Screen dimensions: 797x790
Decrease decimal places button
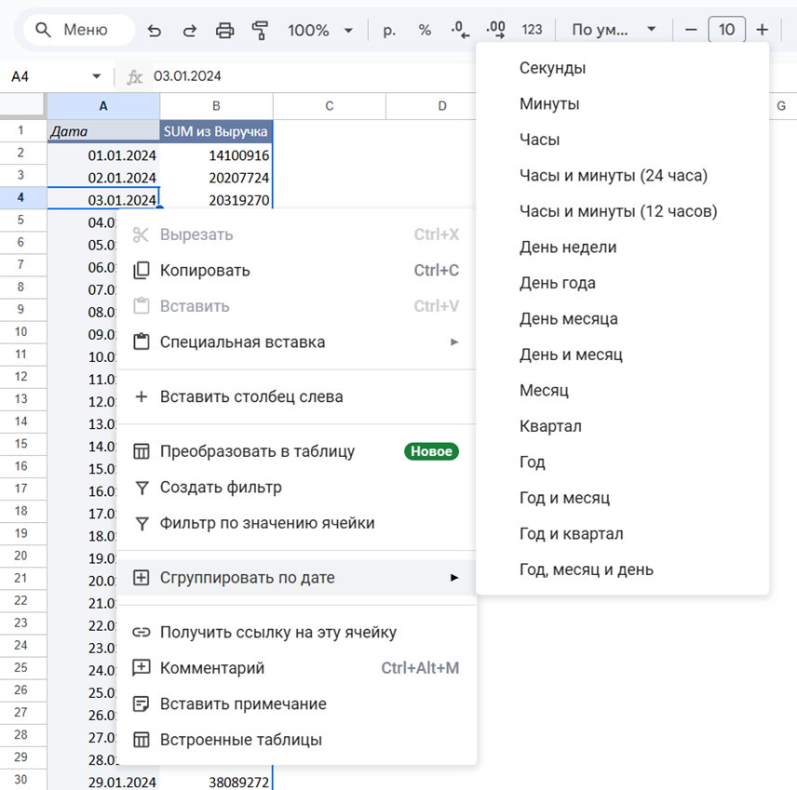pos(461,31)
